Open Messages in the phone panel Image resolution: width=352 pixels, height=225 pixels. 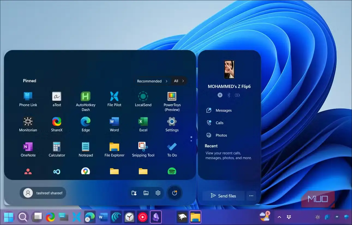(x=219, y=110)
